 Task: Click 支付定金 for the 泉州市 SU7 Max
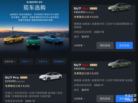(124, 45)
